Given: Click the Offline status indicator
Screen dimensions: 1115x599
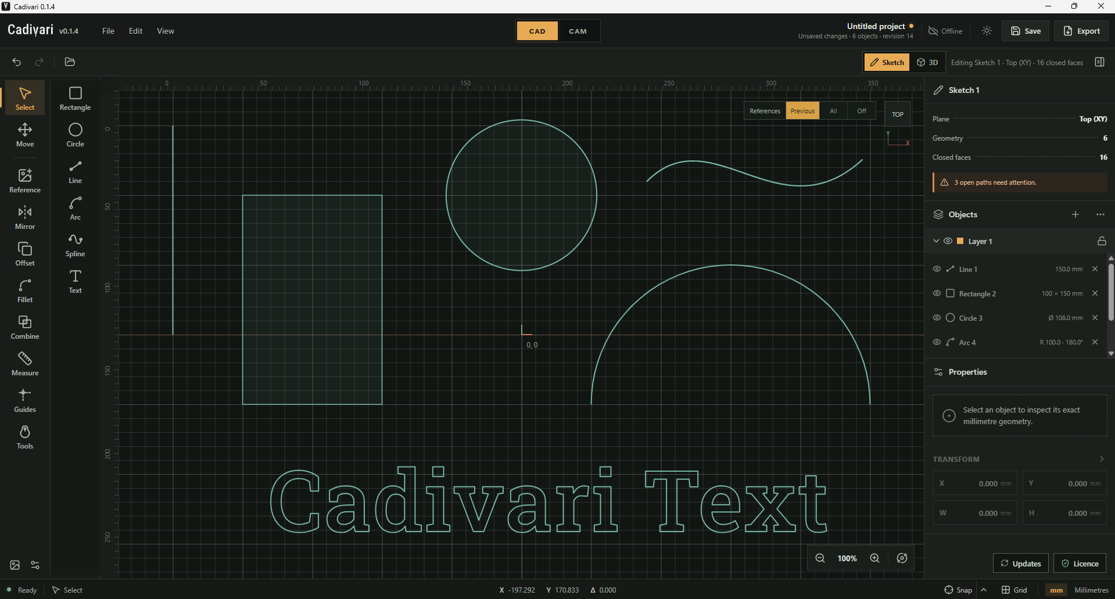Looking at the screenshot, I should (945, 31).
